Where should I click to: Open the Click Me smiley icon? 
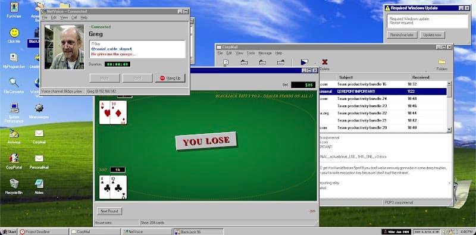14,35
